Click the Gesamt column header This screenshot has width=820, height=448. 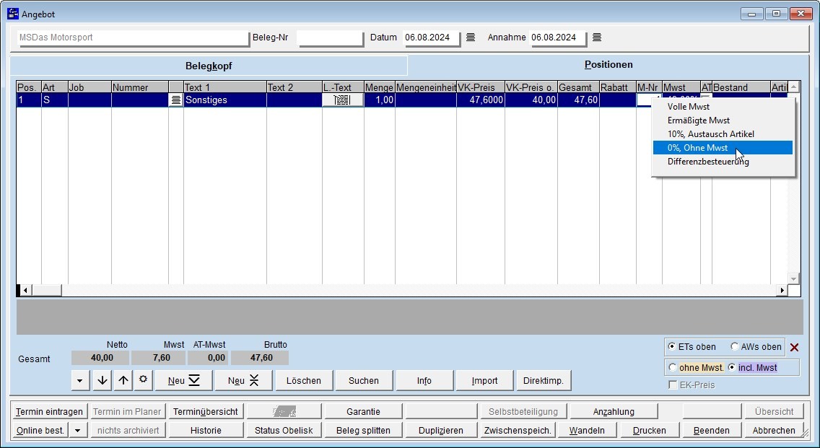pos(578,87)
